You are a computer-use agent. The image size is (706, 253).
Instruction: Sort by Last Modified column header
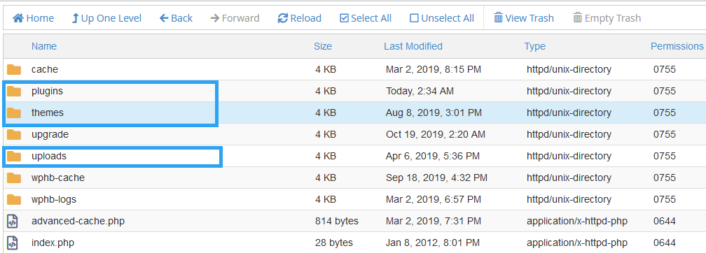pyautogui.click(x=413, y=46)
